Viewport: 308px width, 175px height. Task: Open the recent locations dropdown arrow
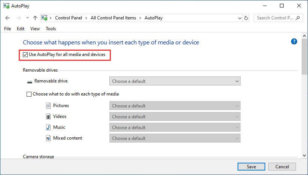click(x=27, y=18)
